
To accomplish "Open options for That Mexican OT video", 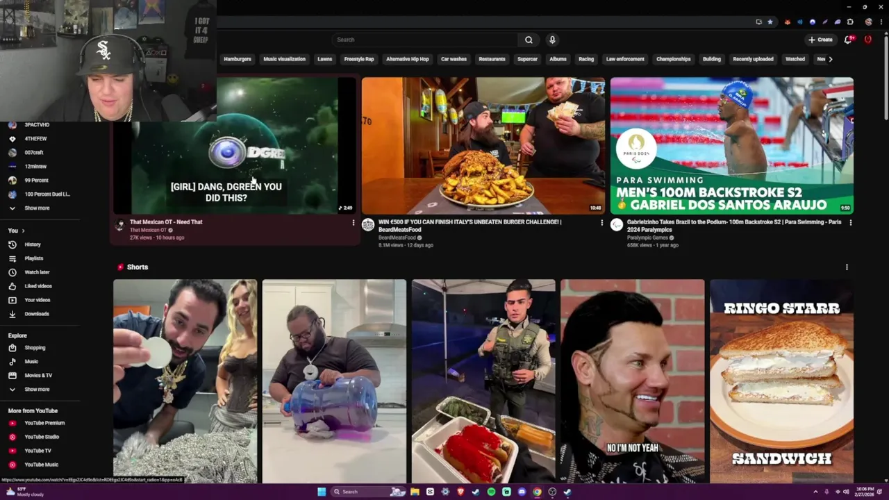I will [x=353, y=223].
